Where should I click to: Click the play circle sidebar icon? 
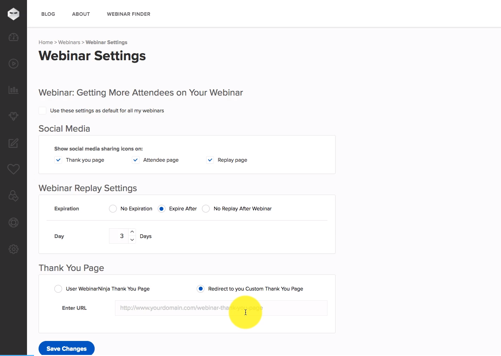pos(13,64)
